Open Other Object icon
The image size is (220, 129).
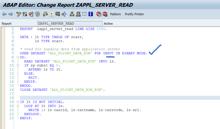(x=31, y=14)
